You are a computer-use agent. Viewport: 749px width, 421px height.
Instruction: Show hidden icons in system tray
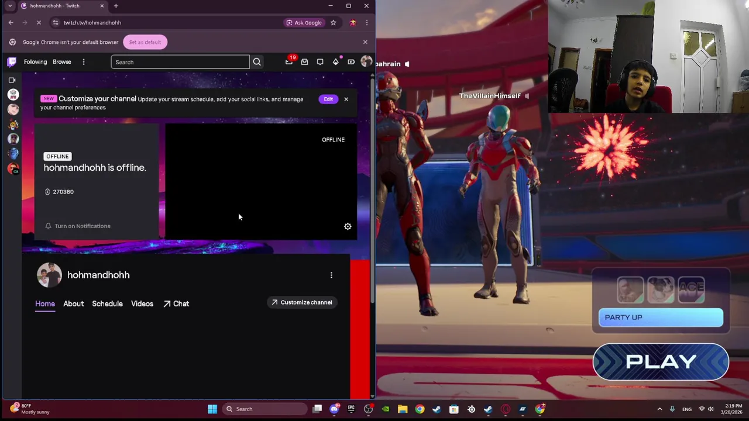[x=659, y=409]
